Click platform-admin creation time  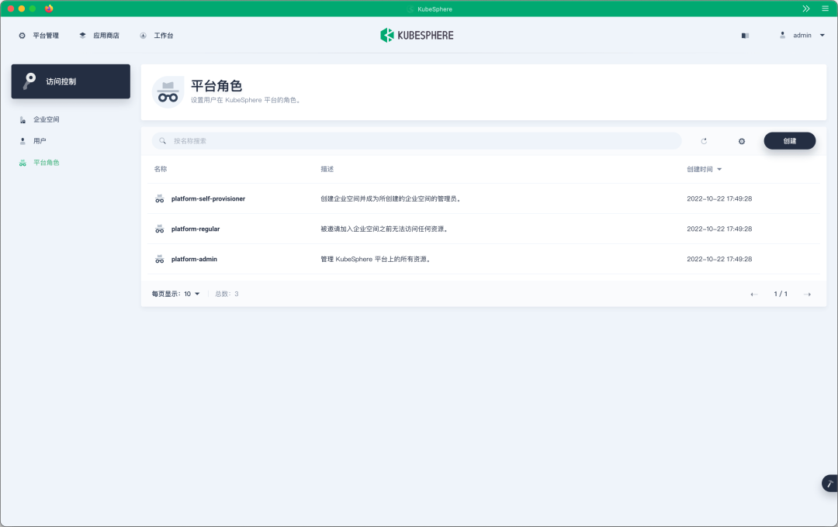click(x=719, y=259)
